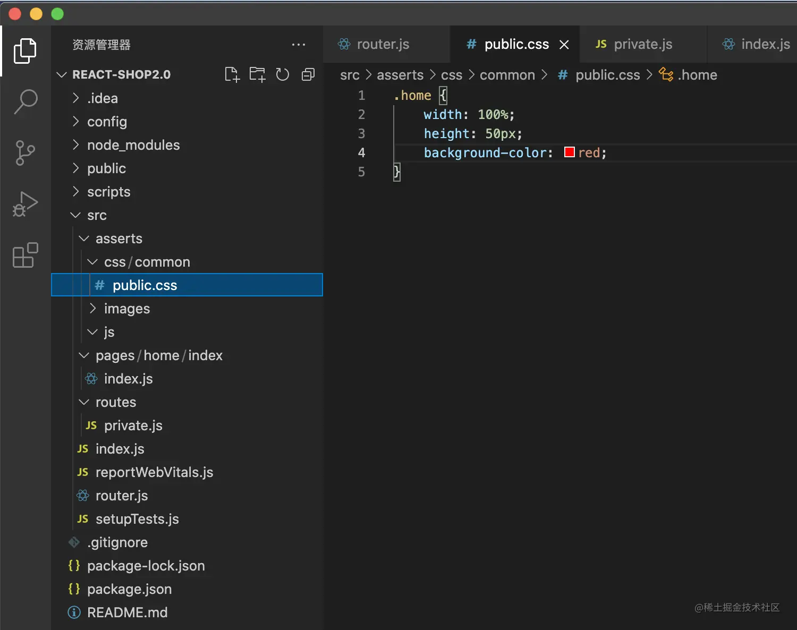Click the New File icon
797x630 pixels.
point(232,74)
